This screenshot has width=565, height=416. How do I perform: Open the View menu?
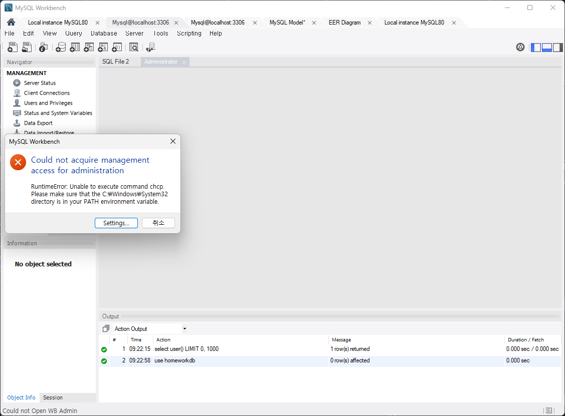point(50,34)
